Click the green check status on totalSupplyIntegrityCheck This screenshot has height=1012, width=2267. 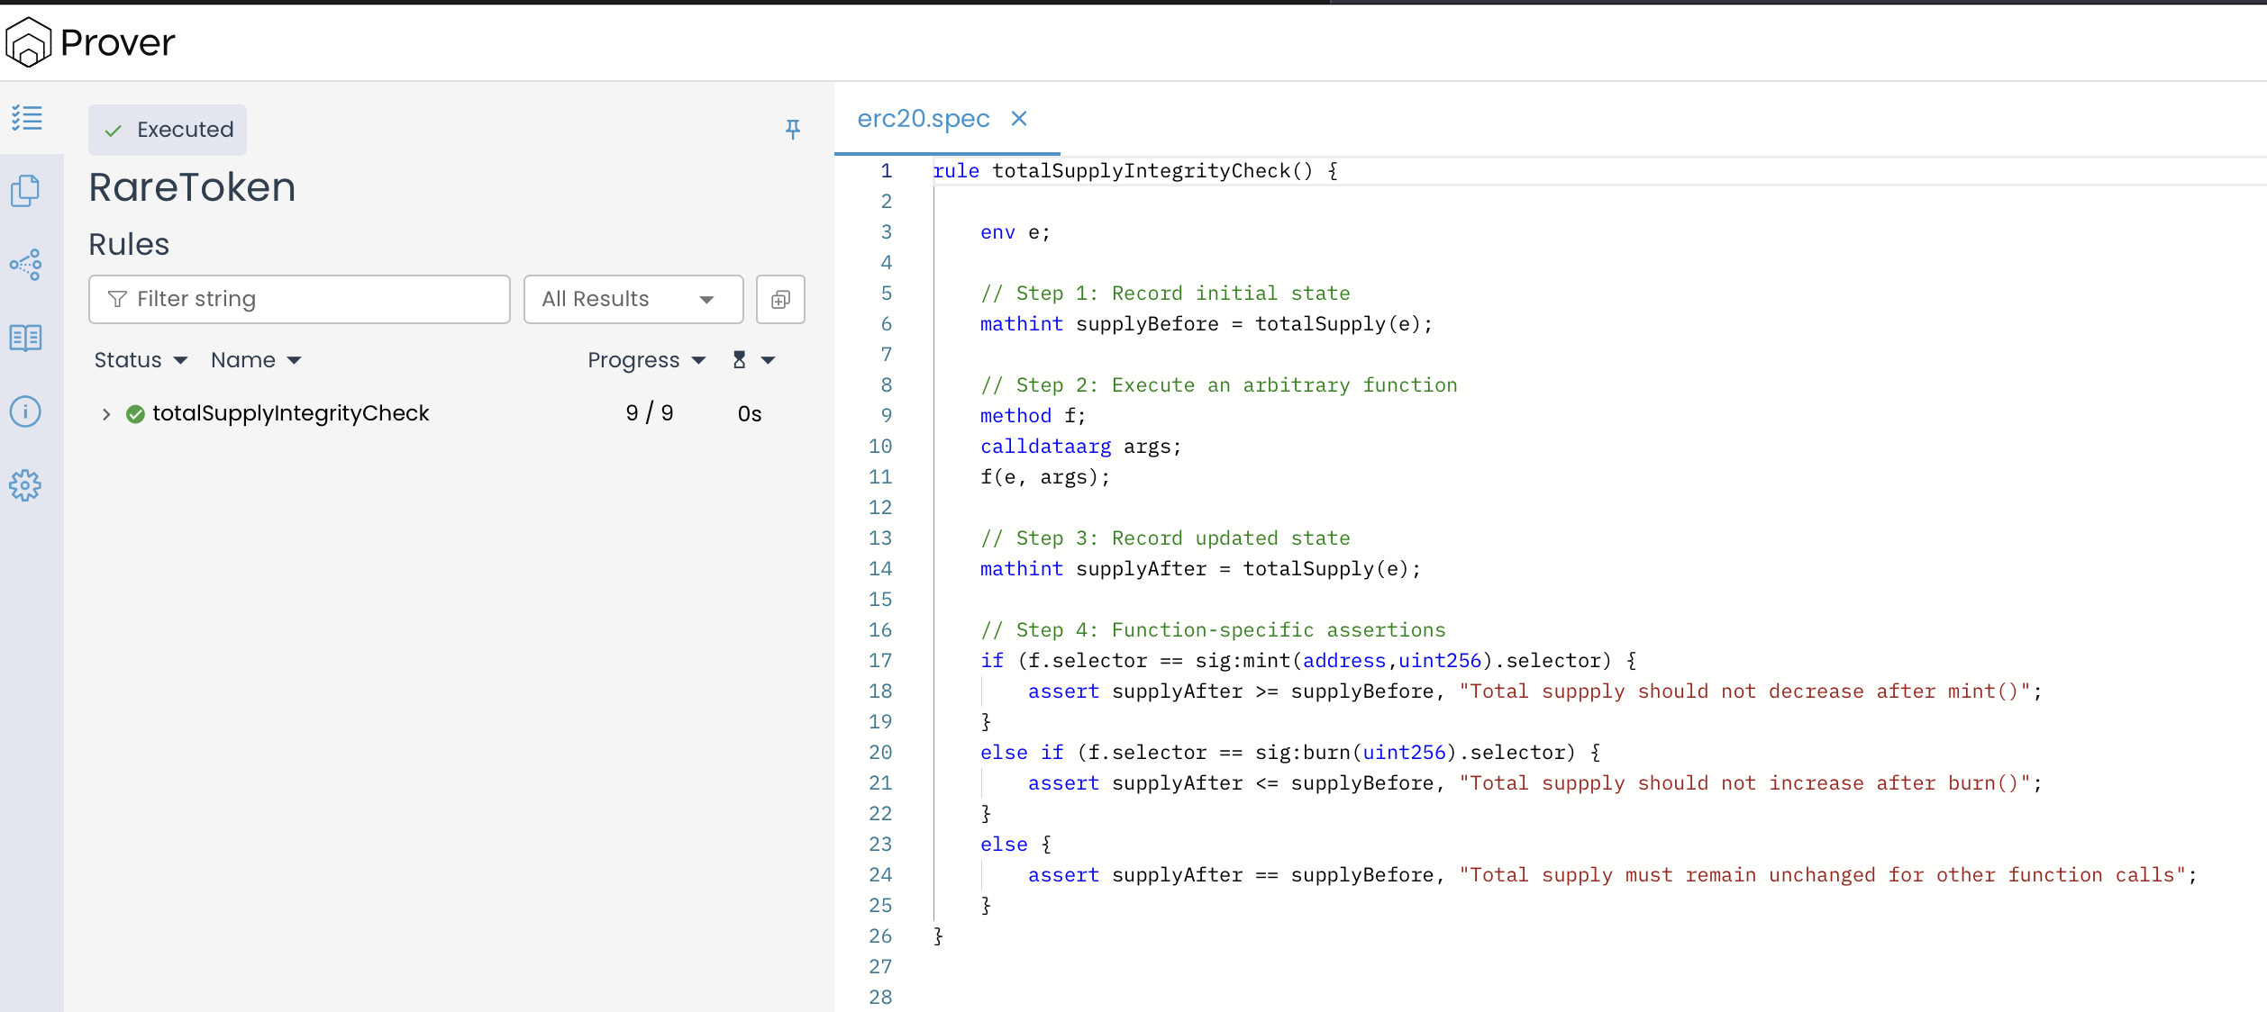tap(135, 414)
